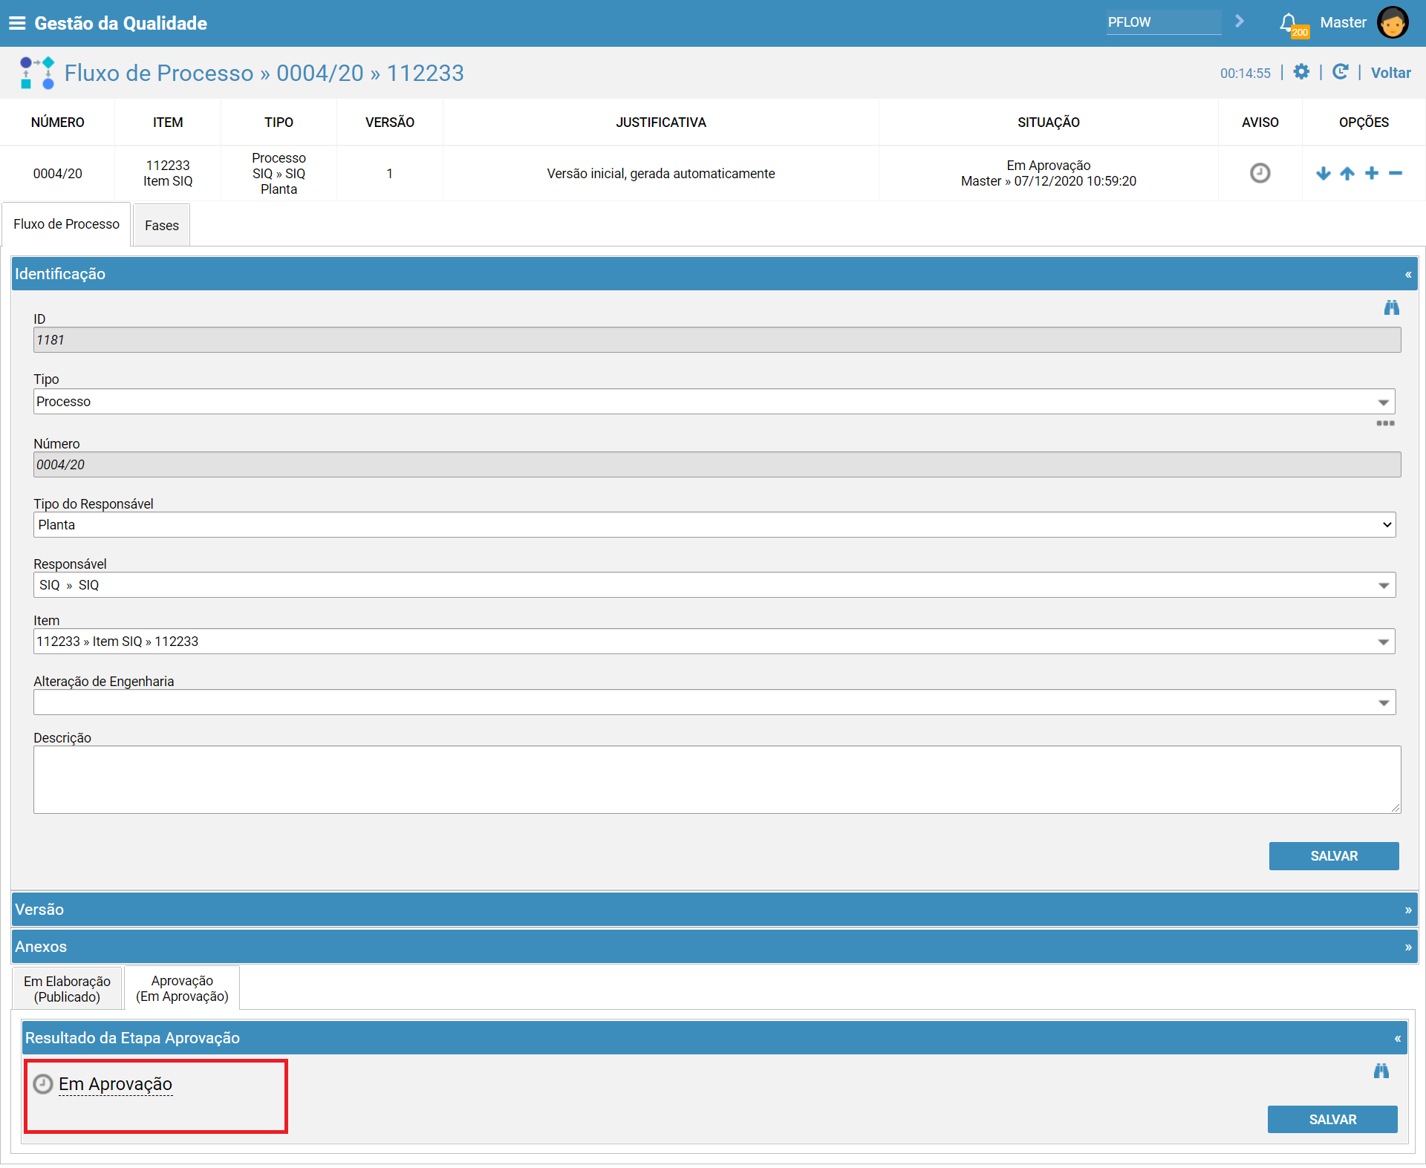Click the up arrow option icon
Viewport: 1426px width, 1168px height.
pyautogui.click(x=1347, y=174)
